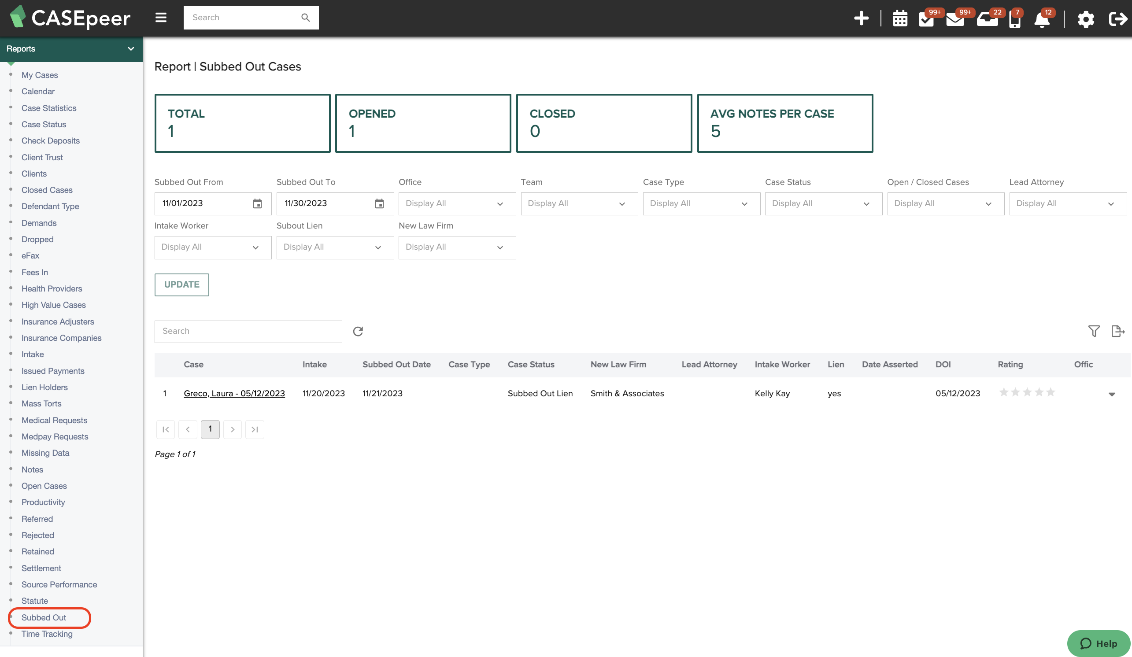This screenshot has height=657, width=1132.
Task: Open the tasks checkmark icon
Action: click(926, 19)
